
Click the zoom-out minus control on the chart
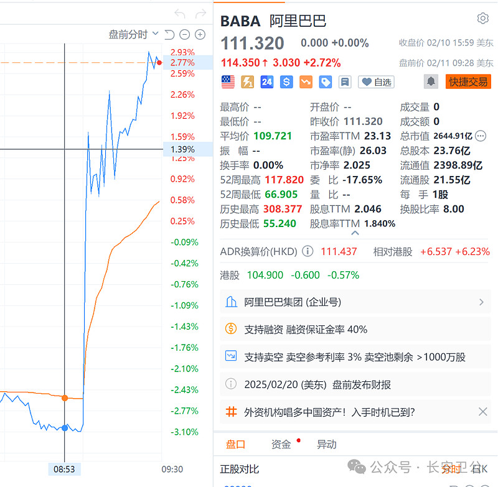click(x=183, y=35)
